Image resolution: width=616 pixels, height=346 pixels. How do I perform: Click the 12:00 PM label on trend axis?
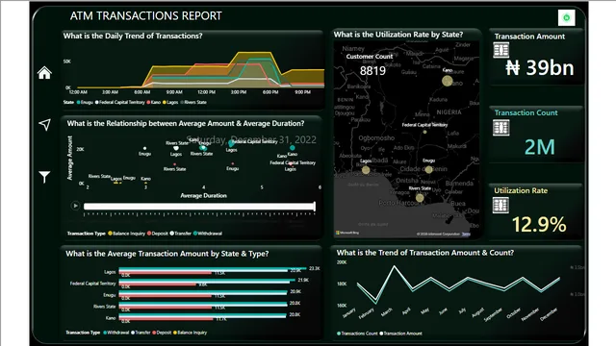click(x=206, y=92)
